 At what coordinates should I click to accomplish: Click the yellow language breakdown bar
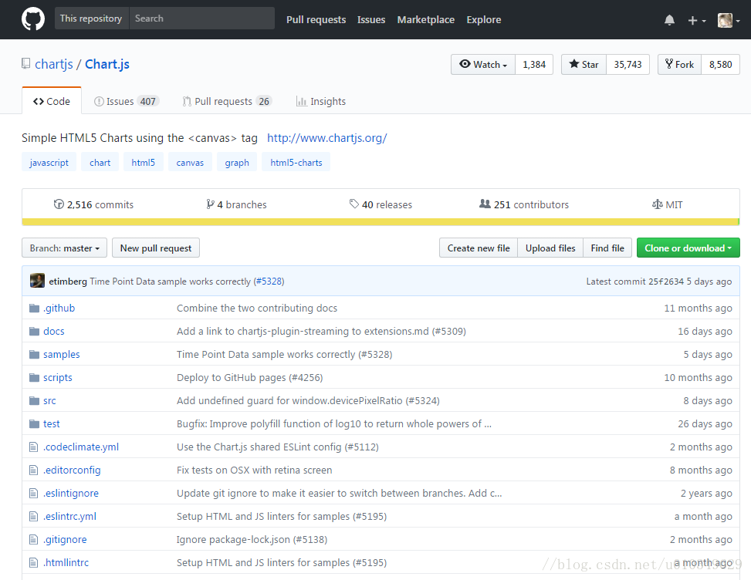(381, 222)
